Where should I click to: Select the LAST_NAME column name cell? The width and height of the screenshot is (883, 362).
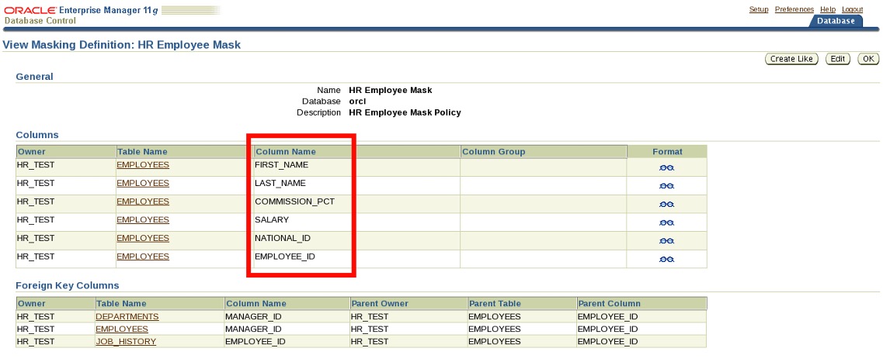[x=356, y=185]
